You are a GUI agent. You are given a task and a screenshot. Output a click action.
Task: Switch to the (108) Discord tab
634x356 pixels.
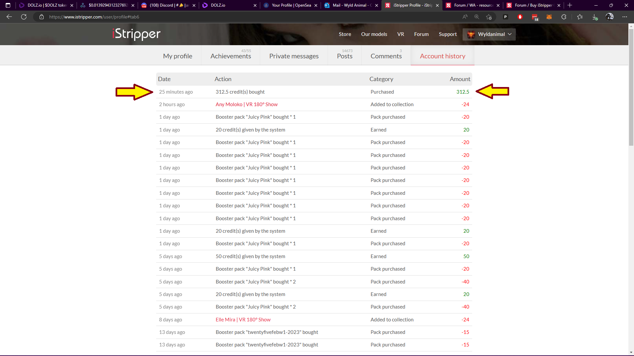tap(169, 5)
